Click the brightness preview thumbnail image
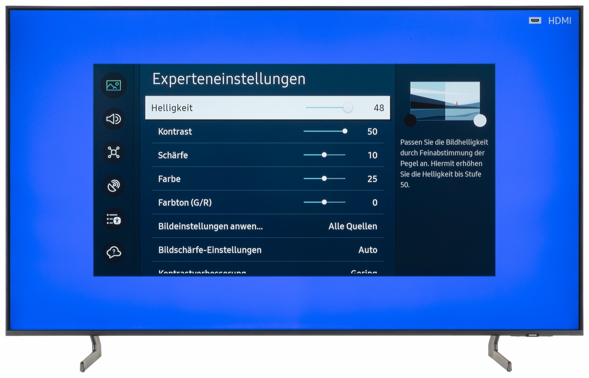The image size is (589, 378). coord(445,101)
